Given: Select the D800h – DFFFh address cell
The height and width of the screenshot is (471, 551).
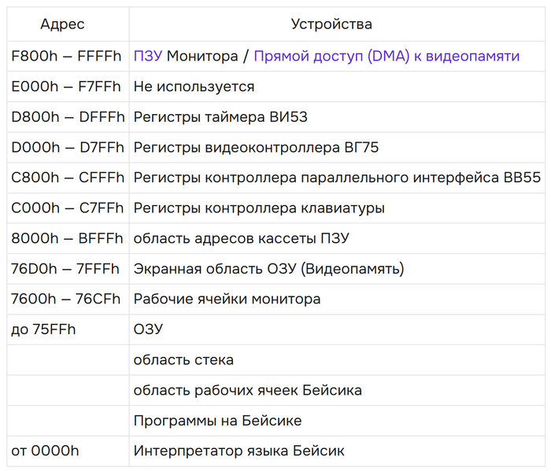Looking at the screenshot, I should [x=68, y=117].
